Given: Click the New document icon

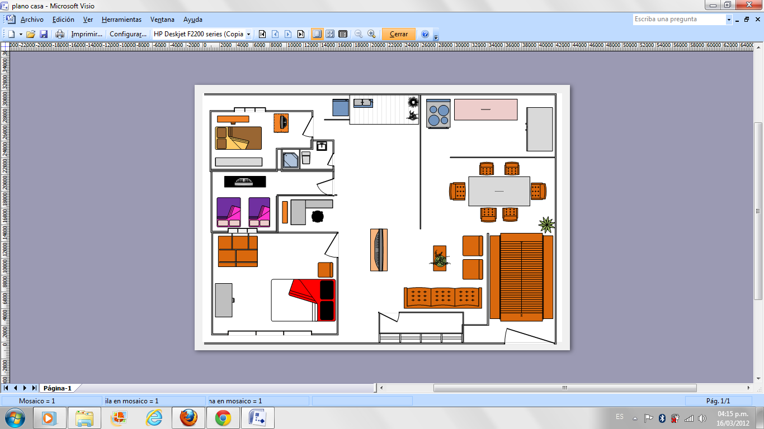Looking at the screenshot, I should tap(12, 34).
